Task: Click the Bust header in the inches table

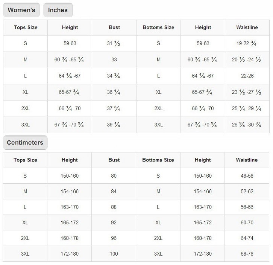Action: point(114,27)
